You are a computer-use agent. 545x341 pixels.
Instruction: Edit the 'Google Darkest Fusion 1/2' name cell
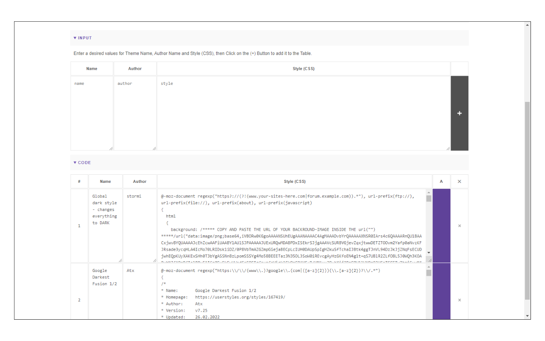point(105,292)
